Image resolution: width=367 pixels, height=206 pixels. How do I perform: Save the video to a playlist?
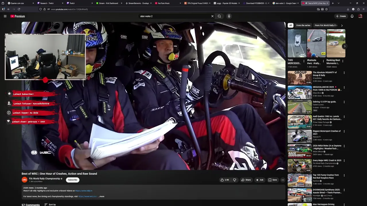click(x=272, y=180)
